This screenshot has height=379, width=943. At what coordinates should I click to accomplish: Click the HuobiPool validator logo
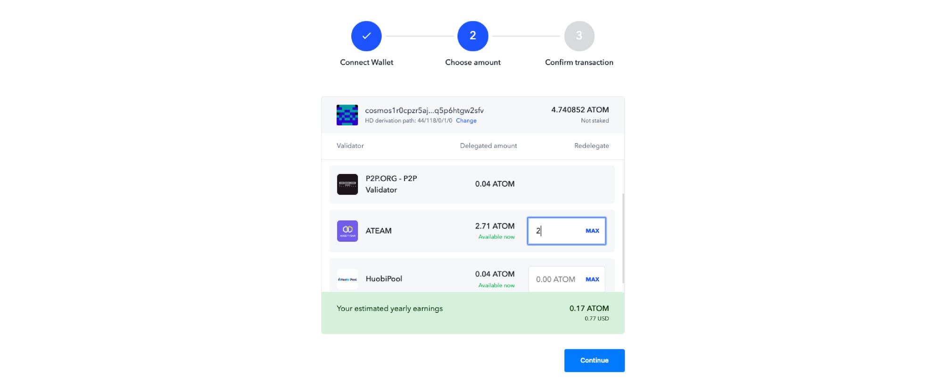347,279
